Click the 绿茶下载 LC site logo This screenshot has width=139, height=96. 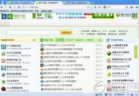click(13, 16)
